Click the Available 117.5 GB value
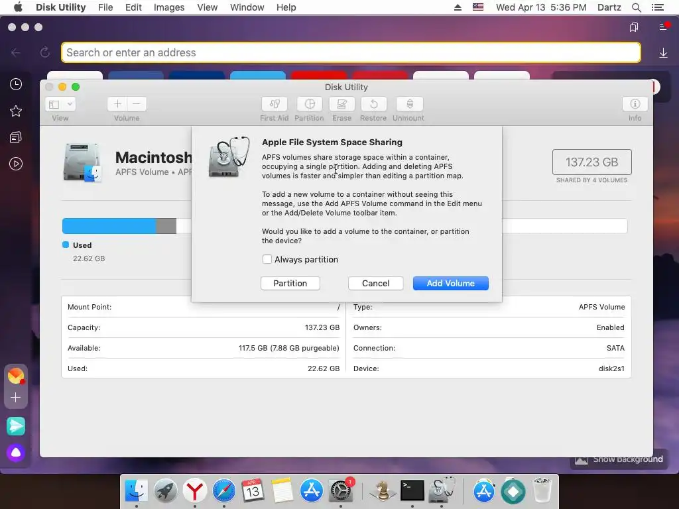 [289, 348]
